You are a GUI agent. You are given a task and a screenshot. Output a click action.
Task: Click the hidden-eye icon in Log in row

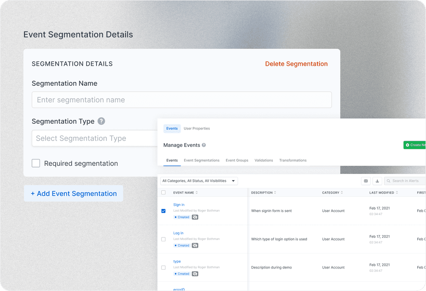pyautogui.click(x=195, y=245)
